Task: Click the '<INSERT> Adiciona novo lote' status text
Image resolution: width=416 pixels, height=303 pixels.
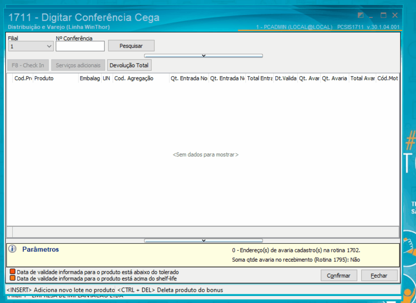Action: tap(61, 290)
